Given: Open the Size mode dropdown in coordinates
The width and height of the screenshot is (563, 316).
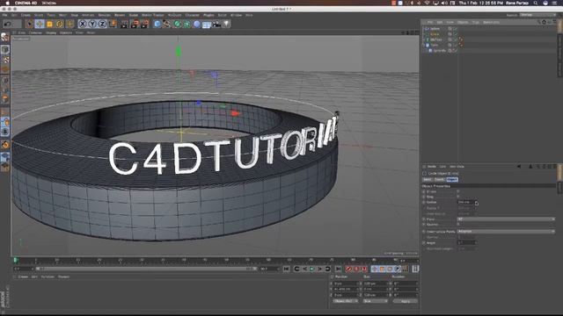Looking at the screenshot, I should 375,301.
